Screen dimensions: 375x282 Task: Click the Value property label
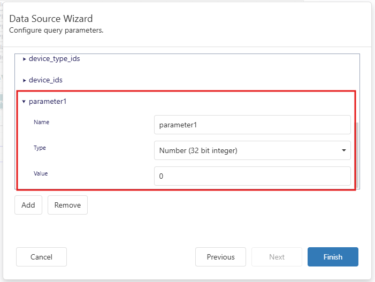click(x=41, y=173)
